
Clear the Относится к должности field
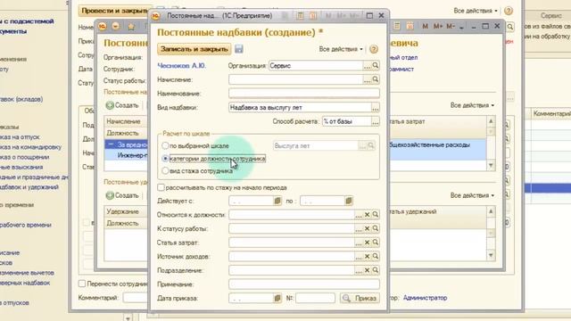367,215
